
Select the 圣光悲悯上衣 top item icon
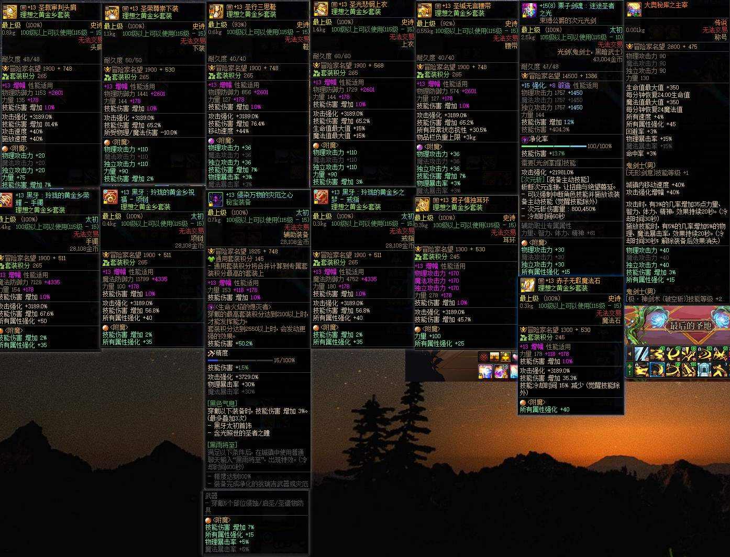click(x=320, y=9)
